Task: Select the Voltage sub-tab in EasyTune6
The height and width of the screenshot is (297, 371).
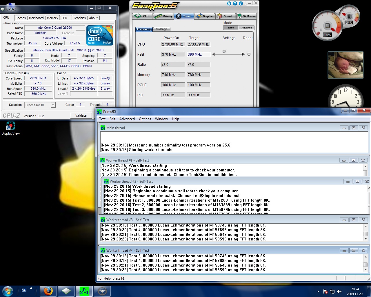Action: point(162,29)
